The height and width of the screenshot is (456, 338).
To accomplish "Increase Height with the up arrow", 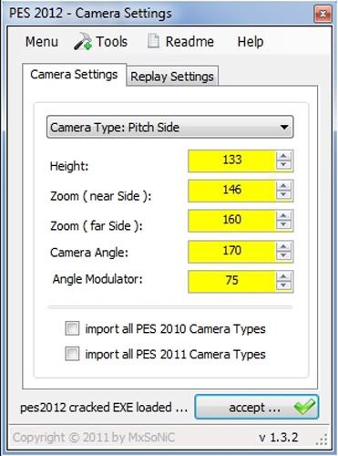I will coord(283,156).
